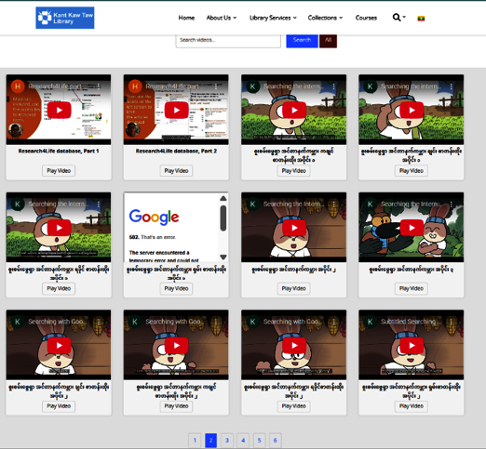
Task: Hit YouTube play on fourth video of top row
Action: pos(412,110)
